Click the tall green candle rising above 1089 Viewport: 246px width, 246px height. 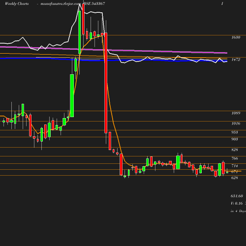tap(72, 95)
